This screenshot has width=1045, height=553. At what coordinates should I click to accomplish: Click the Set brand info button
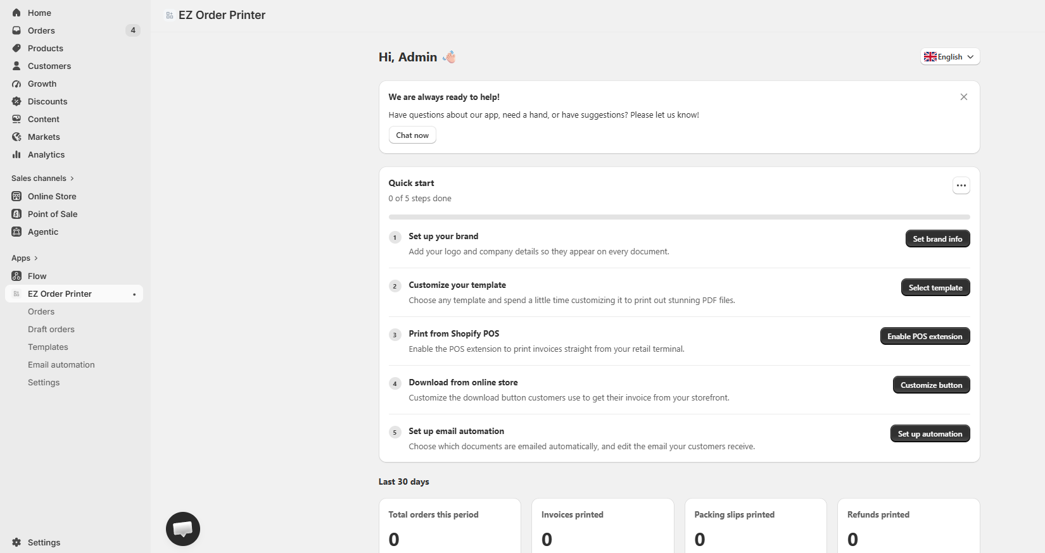pos(937,239)
